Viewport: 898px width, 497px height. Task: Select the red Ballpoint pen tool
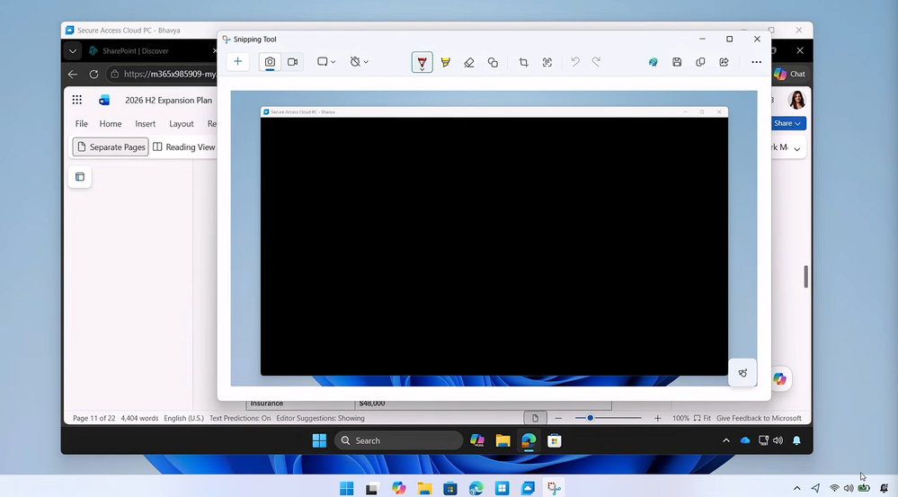[422, 62]
